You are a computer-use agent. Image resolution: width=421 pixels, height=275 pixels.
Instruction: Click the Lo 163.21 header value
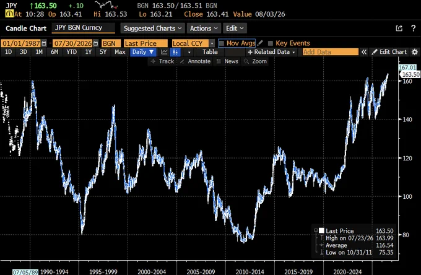[x=155, y=14]
